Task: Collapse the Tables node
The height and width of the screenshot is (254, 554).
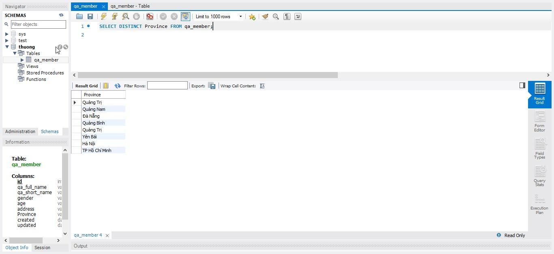Action: (x=15, y=53)
